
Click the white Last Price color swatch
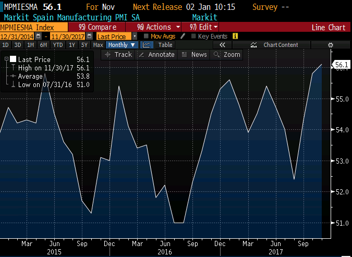pyautogui.click(x=13, y=60)
